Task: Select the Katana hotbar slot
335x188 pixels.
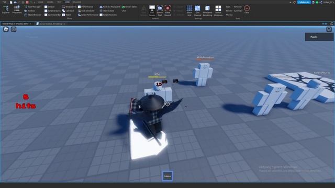Action: [167, 176]
